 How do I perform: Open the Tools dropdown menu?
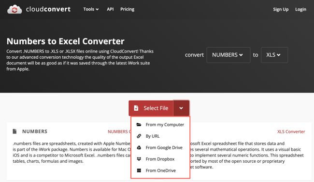click(x=91, y=9)
